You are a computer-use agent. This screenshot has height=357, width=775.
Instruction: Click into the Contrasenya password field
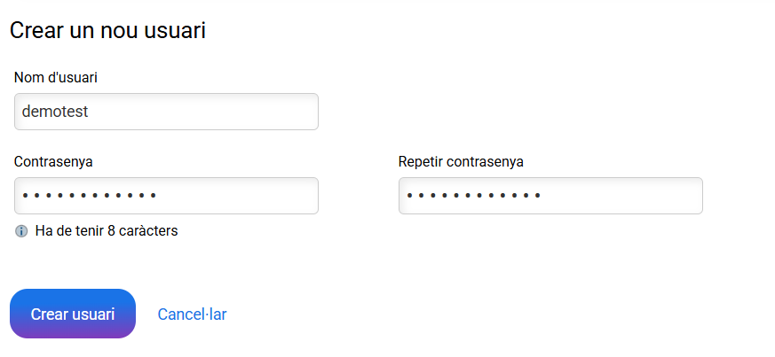[166, 196]
